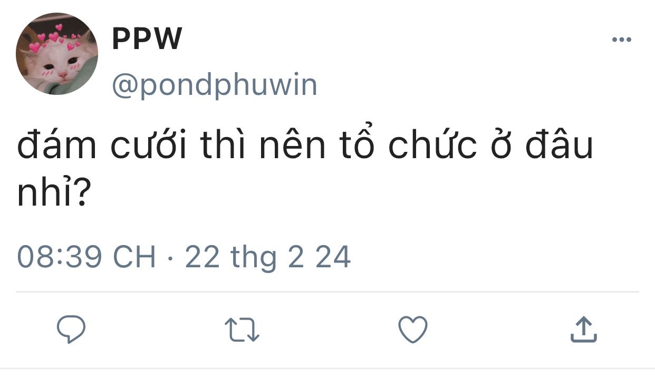Open the reply speech bubble icon
655x378 pixels.
71,330
